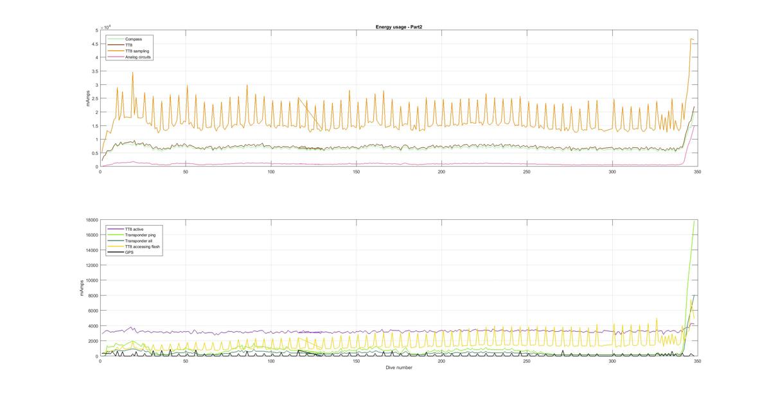Image resolution: width=771 pixels, height=400 pixels.
Task: Click the '1.5' y-axis tick on upper chart
Action: click(95, 126)
